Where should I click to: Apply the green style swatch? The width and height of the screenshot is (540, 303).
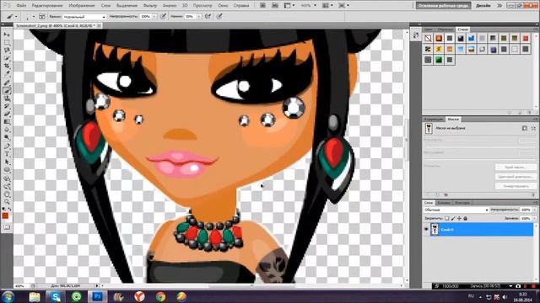tap(439, 60)
